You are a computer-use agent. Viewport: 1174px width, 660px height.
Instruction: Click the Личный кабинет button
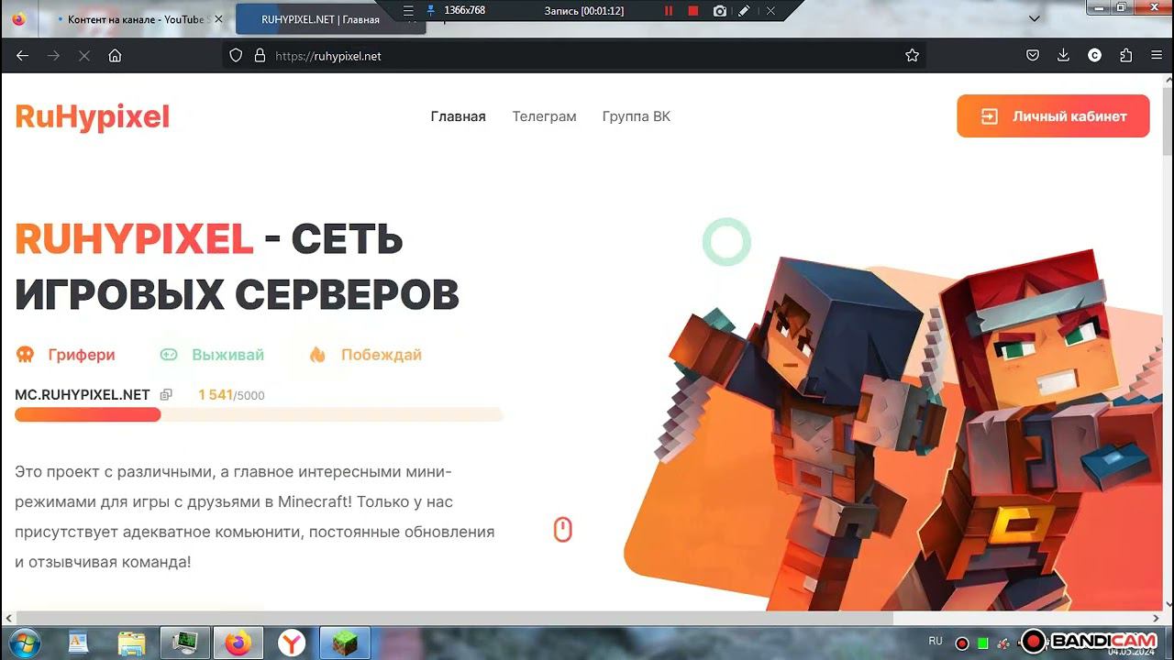click(x=1053, y=116)
